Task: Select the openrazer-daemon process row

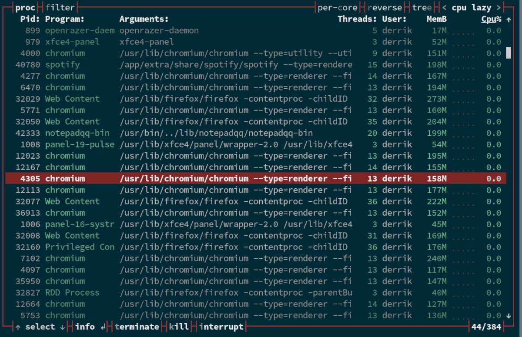Action: (x=255, y=30)
